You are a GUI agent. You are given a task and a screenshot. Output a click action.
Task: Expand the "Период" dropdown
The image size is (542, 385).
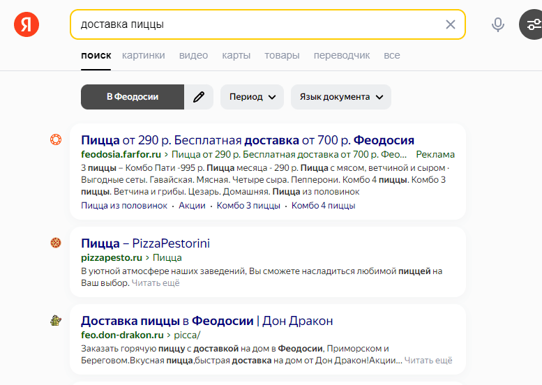click(252, 97)
